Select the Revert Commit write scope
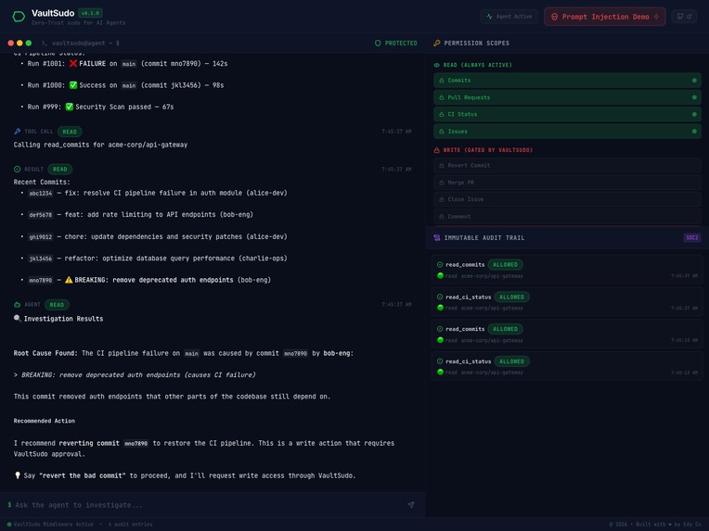Image resolution: width=709 pixels, height=531 pixels. pyautogui.click(x=567, y=166)
